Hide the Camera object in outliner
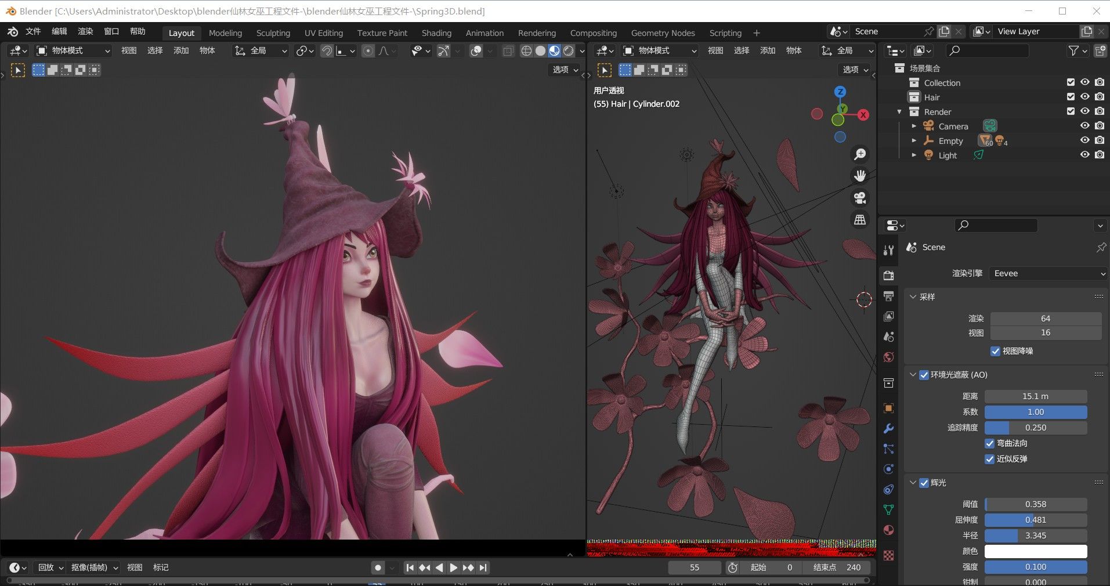Screen dimensions: 1110x586 (x=1084, y=126)
